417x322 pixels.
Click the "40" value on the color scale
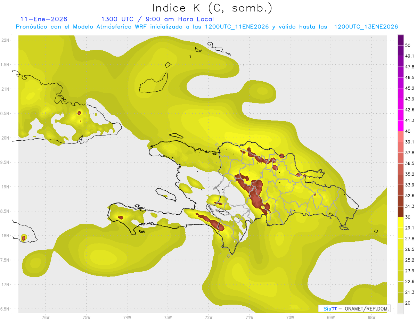click(x=408, y=131)
